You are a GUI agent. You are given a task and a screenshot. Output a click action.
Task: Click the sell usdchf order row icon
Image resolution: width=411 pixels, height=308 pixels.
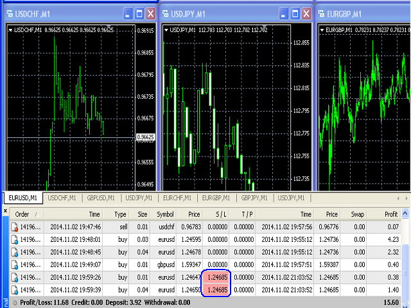coord(13,227)
